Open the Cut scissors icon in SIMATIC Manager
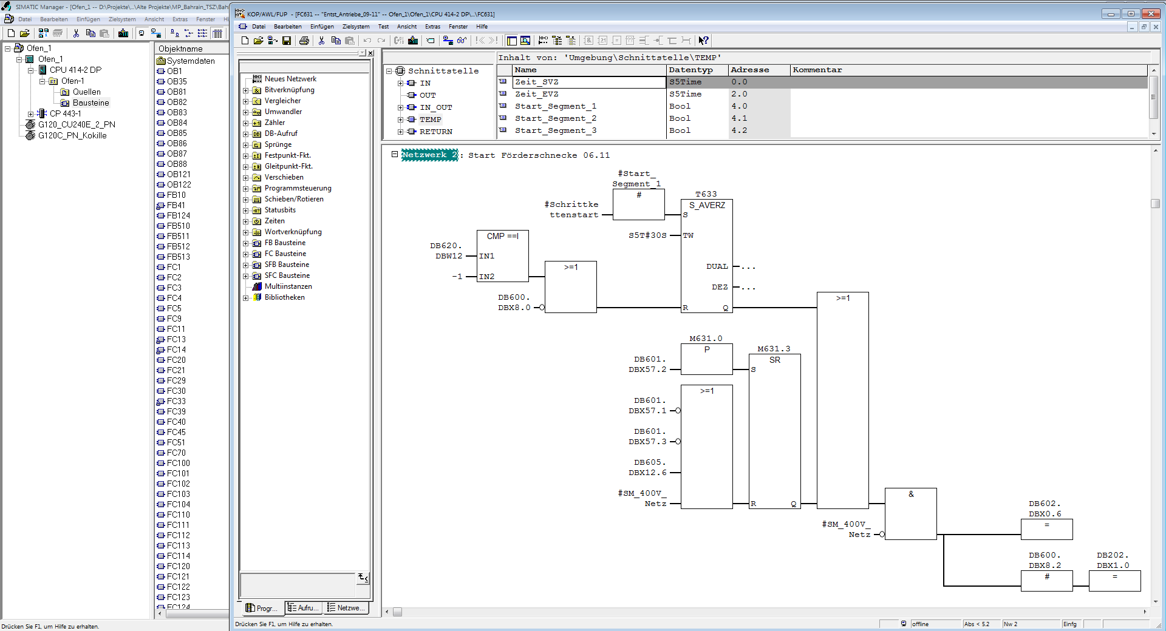Image resolution: width=1166 pixels, height=631 pixels. [76, 33]
